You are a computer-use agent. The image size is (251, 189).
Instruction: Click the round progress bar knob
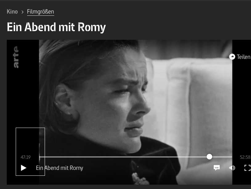209,157
